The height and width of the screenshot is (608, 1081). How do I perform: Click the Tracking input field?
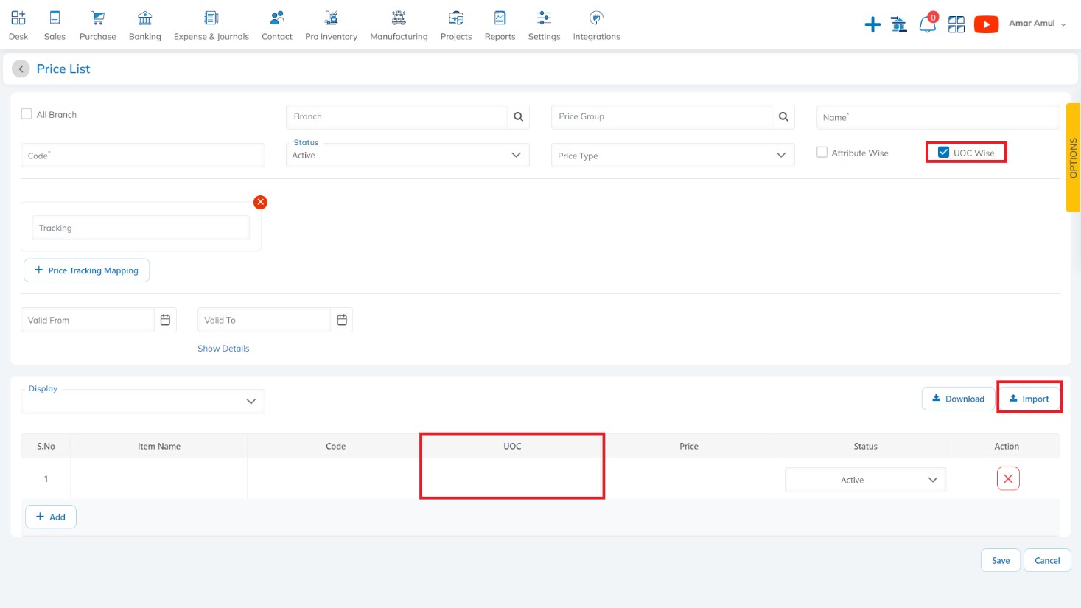pyautogui.click(x=141, y=228)
